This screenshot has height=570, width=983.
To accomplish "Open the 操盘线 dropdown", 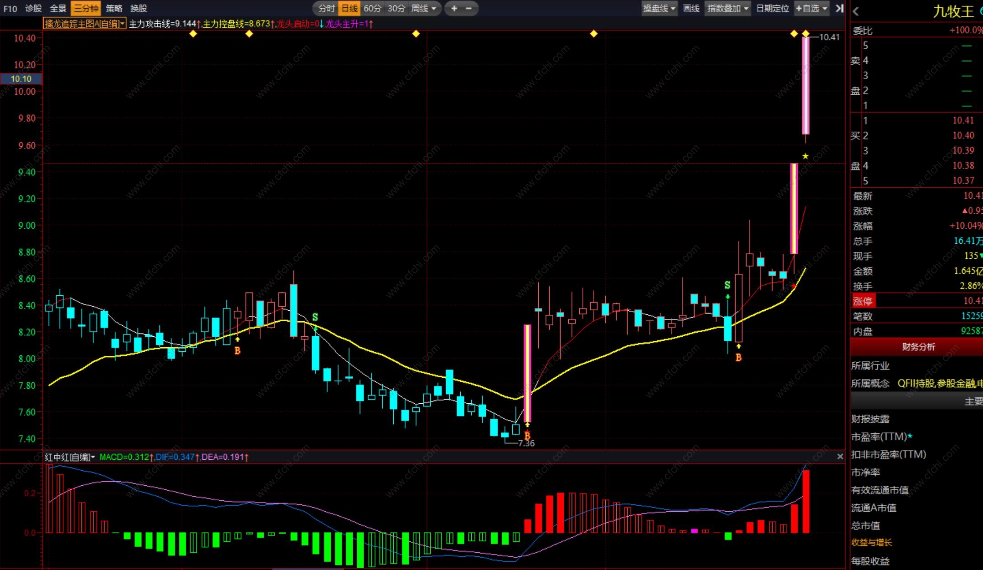I will click(x=659, y=8).
